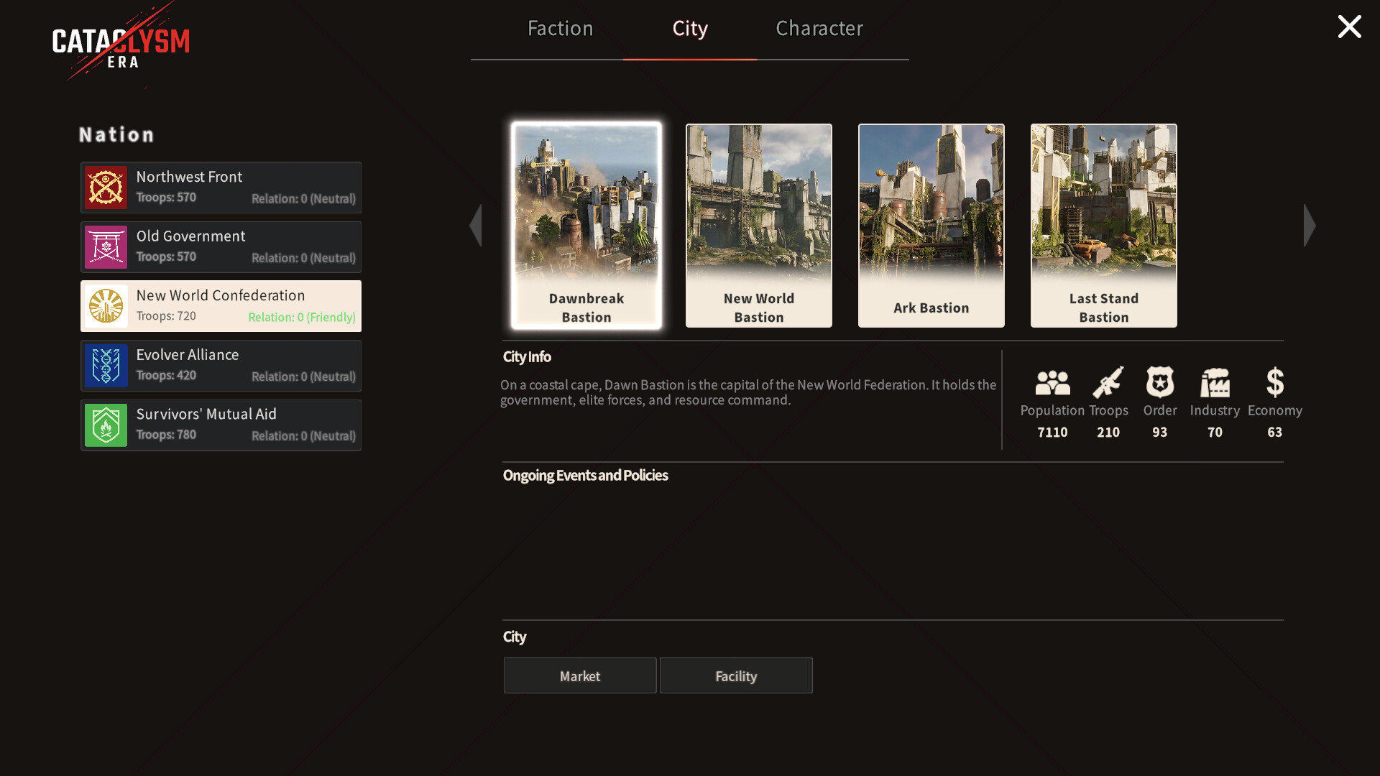Close the panel with the X icon

[x=1349, y=27]
